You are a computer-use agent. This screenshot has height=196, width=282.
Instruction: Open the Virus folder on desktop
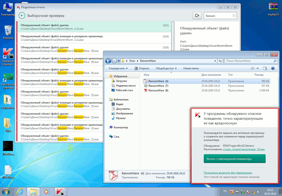tap(8, 125)
